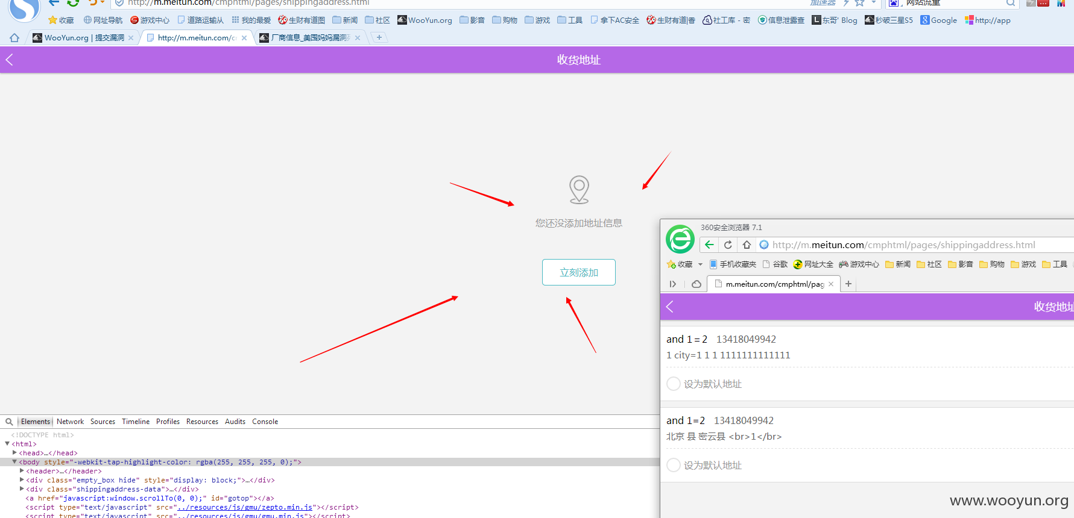Click the sidebar toggle icon left of the 360 tab strip
The height and width of the screenshot is (518, 1074).
coord(673,284)
